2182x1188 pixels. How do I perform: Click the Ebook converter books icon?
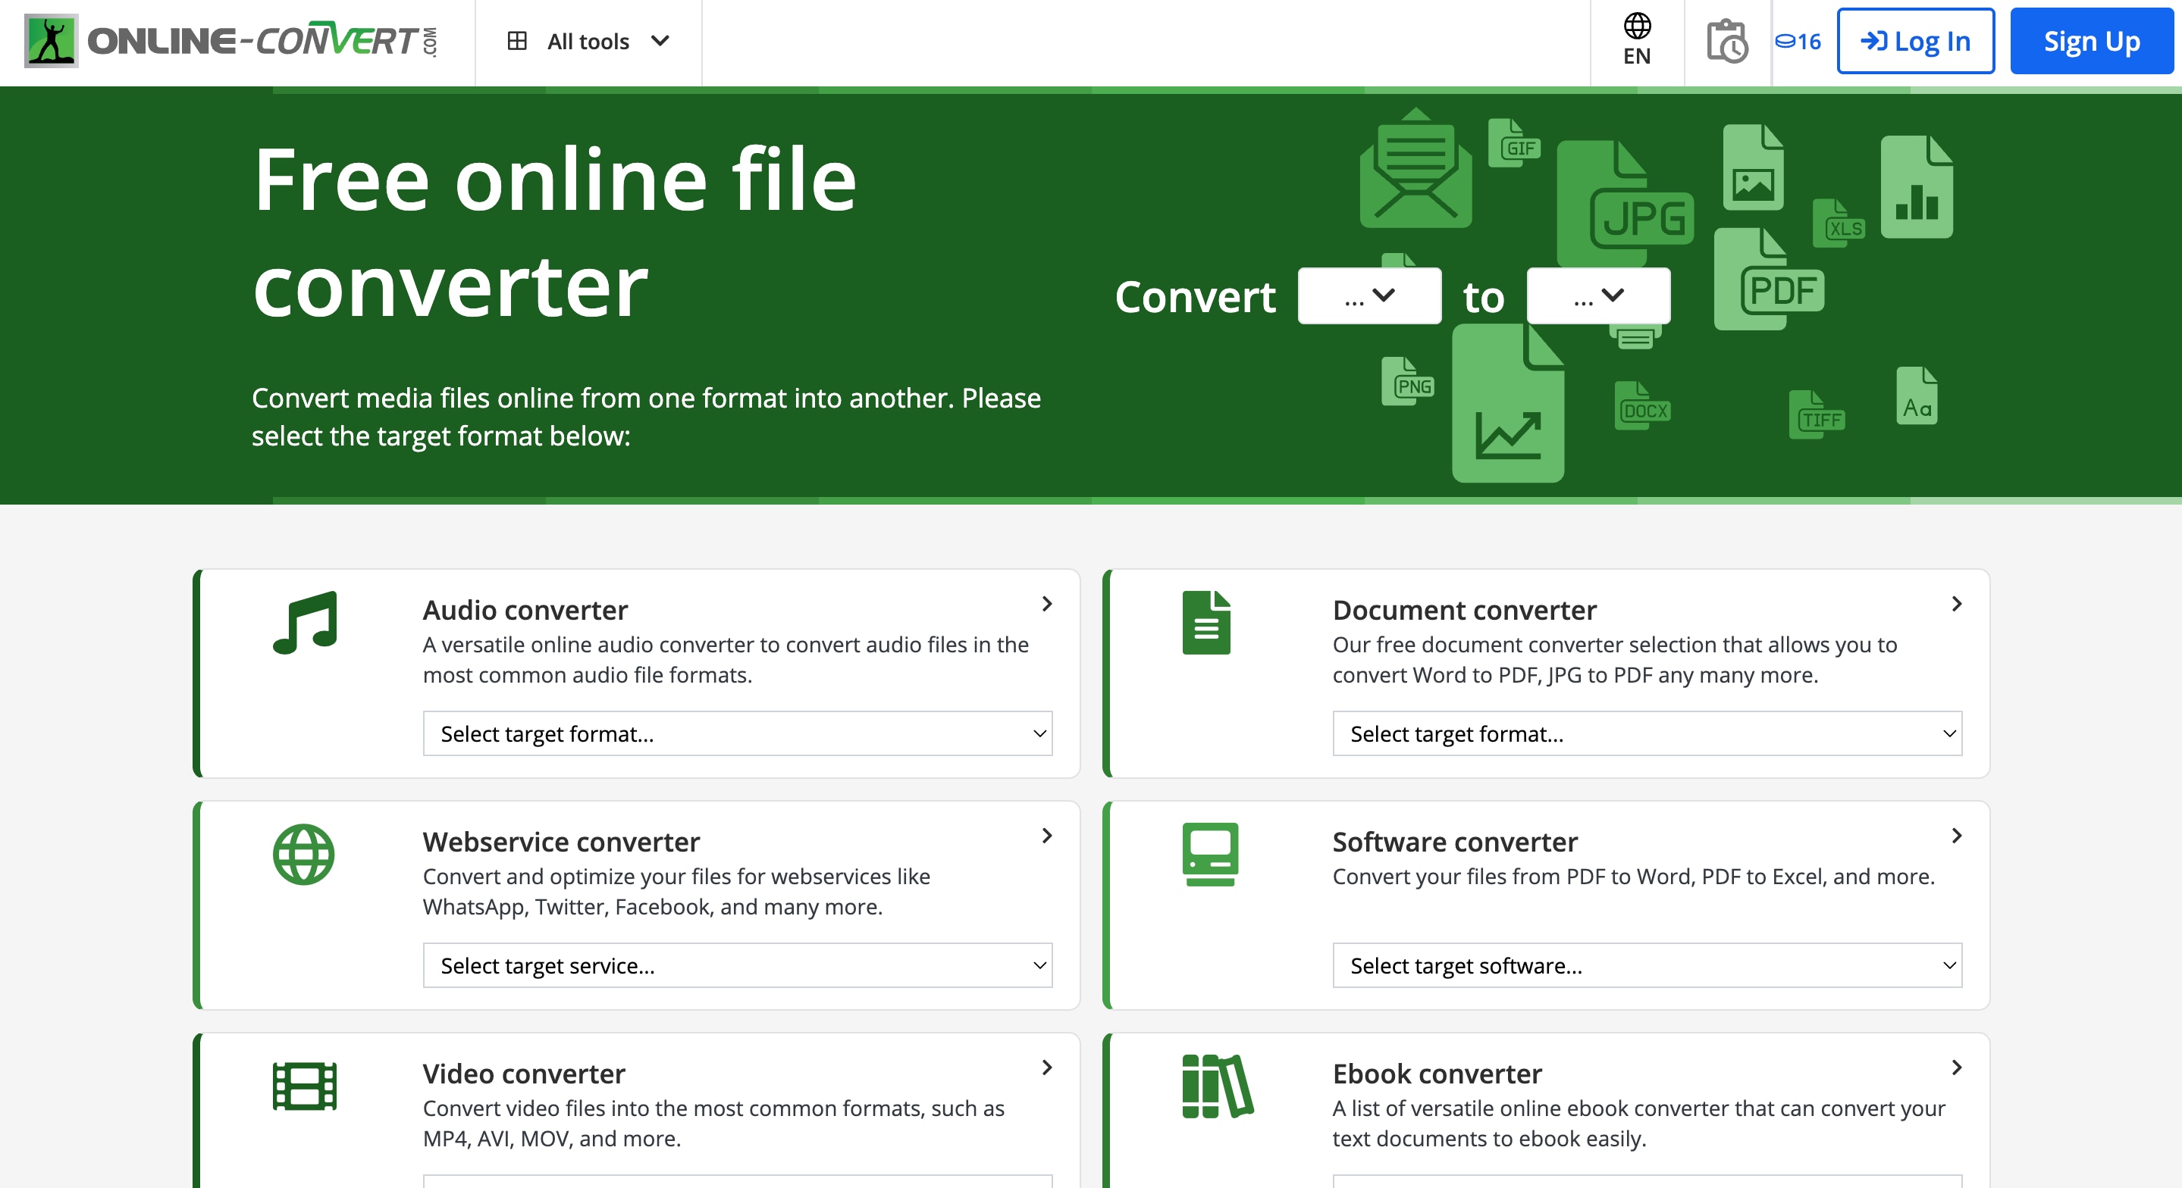click(x=1217, y=1086)
